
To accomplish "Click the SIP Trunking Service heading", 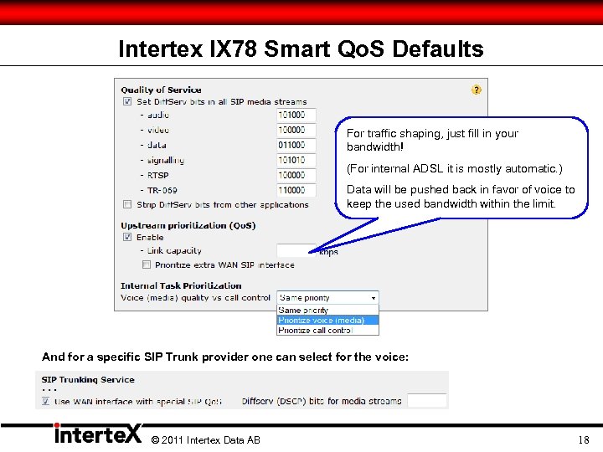I will [x=88, y=380].
